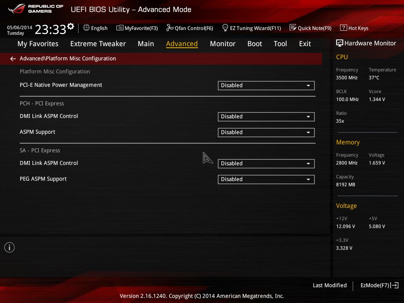Image resolution: width=404 pixels, height=303 pixels.
Task: Click the Advanced\Platform Misc Configuration breadcrumb
Action: click(x=68, y=58)
